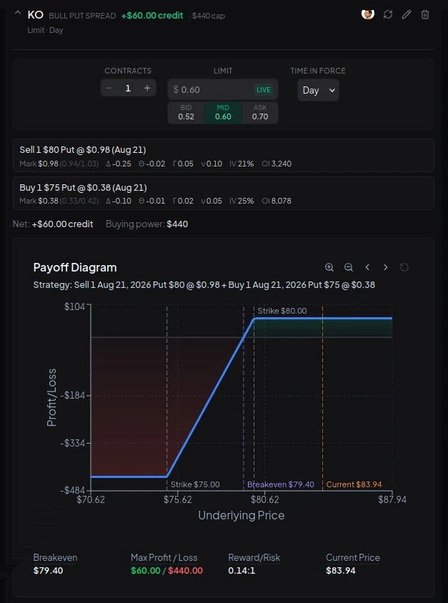Click the Max Profit / Loss label
The width and height of the screenshot is (448, 603).
(164, 557)
